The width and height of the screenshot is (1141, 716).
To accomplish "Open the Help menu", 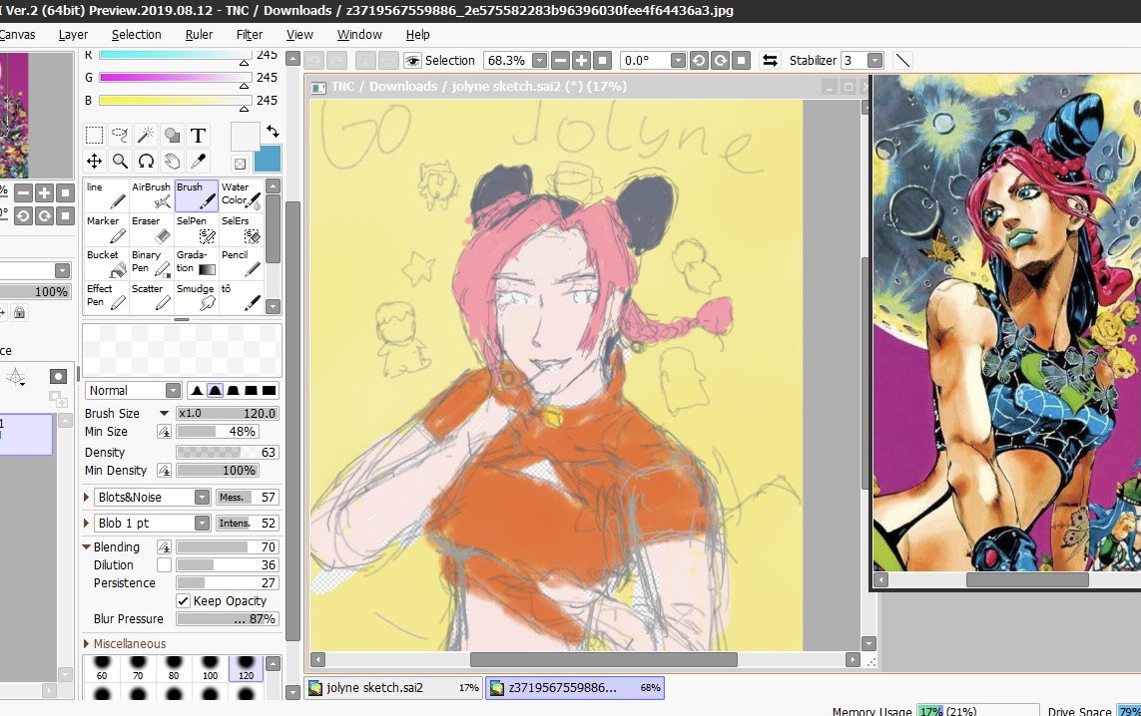I will (x=417, y=34).
